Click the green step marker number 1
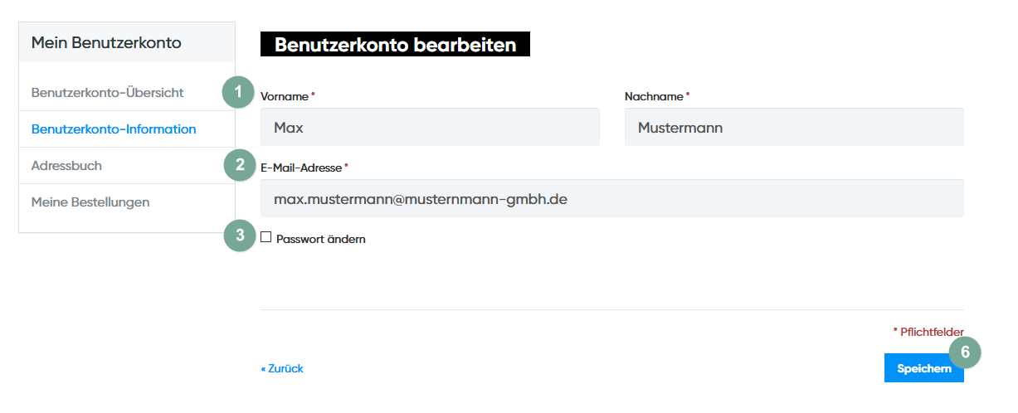Screen dimensions: 1018x413 238,92
